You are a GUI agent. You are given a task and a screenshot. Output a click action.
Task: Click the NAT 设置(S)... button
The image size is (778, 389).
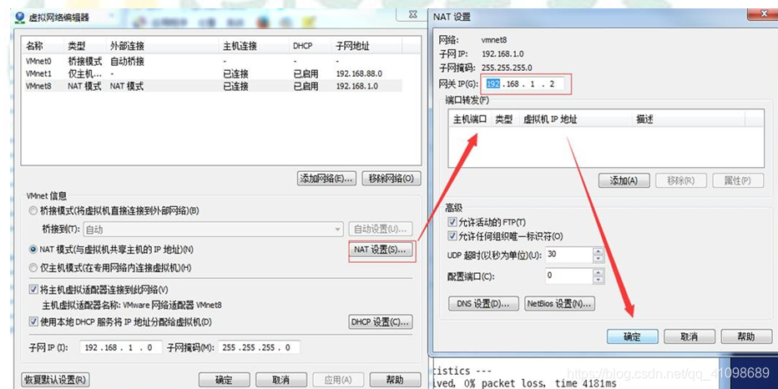click(x=381, y=250)
